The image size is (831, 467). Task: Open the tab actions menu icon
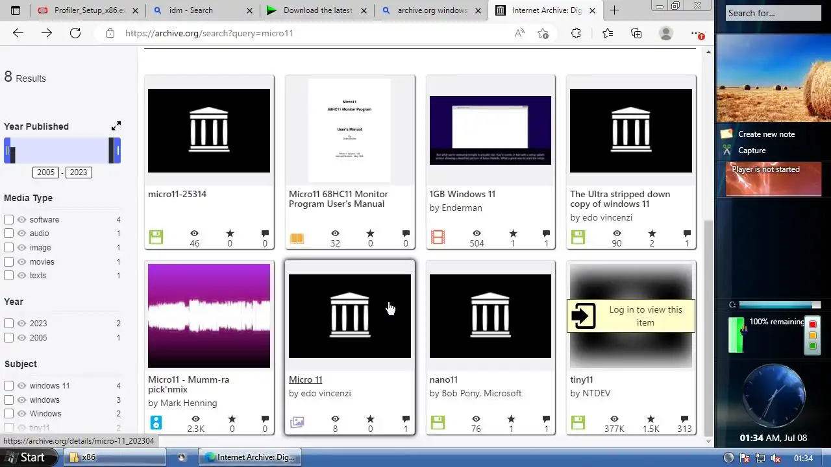coord(16,10)
